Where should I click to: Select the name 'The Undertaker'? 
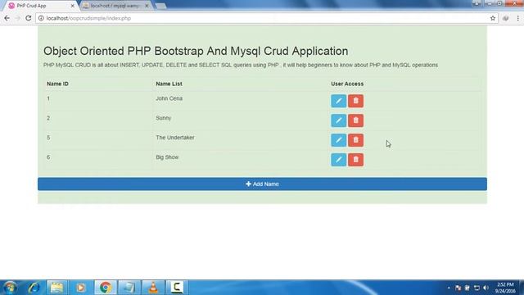pyautogui.click(x=174, y=138)
